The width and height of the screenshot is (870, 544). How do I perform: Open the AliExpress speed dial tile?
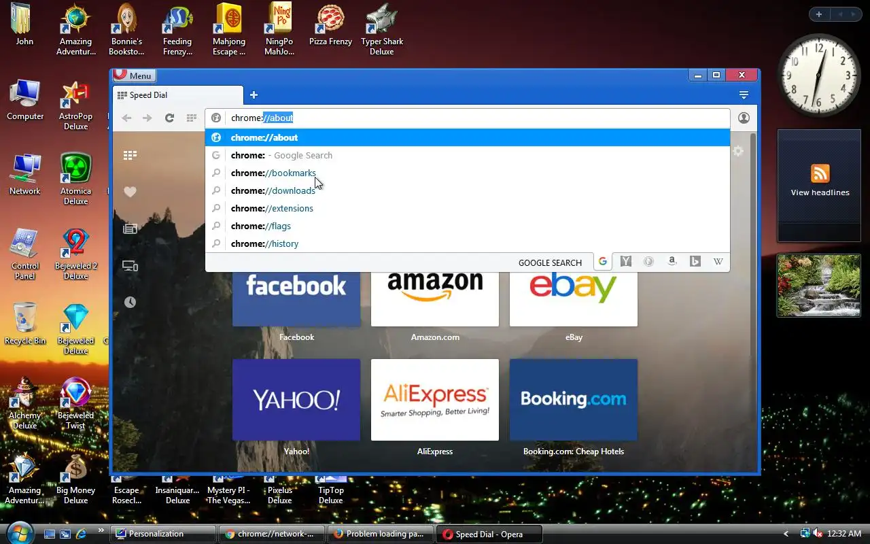[435, 400]
